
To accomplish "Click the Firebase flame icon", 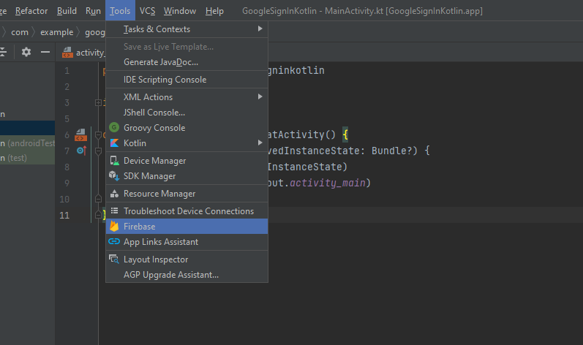I will click(x=114, y=226).
